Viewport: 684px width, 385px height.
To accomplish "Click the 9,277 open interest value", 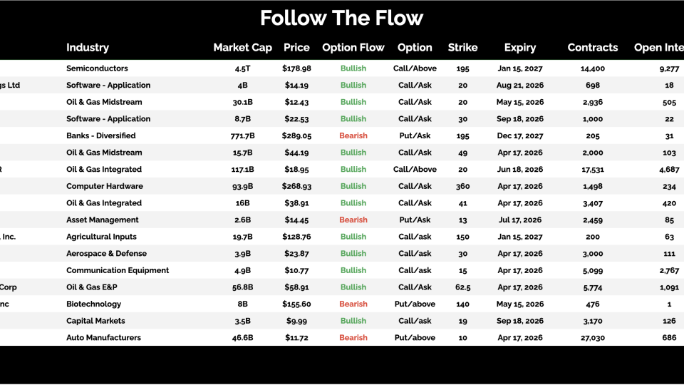I will (669, 69).
